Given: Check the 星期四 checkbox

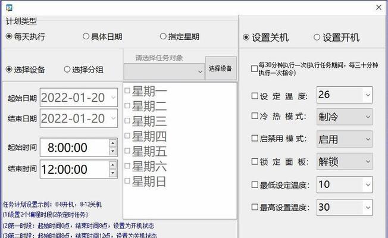Looking at the screenshot, I should click(x=127, y=136).
